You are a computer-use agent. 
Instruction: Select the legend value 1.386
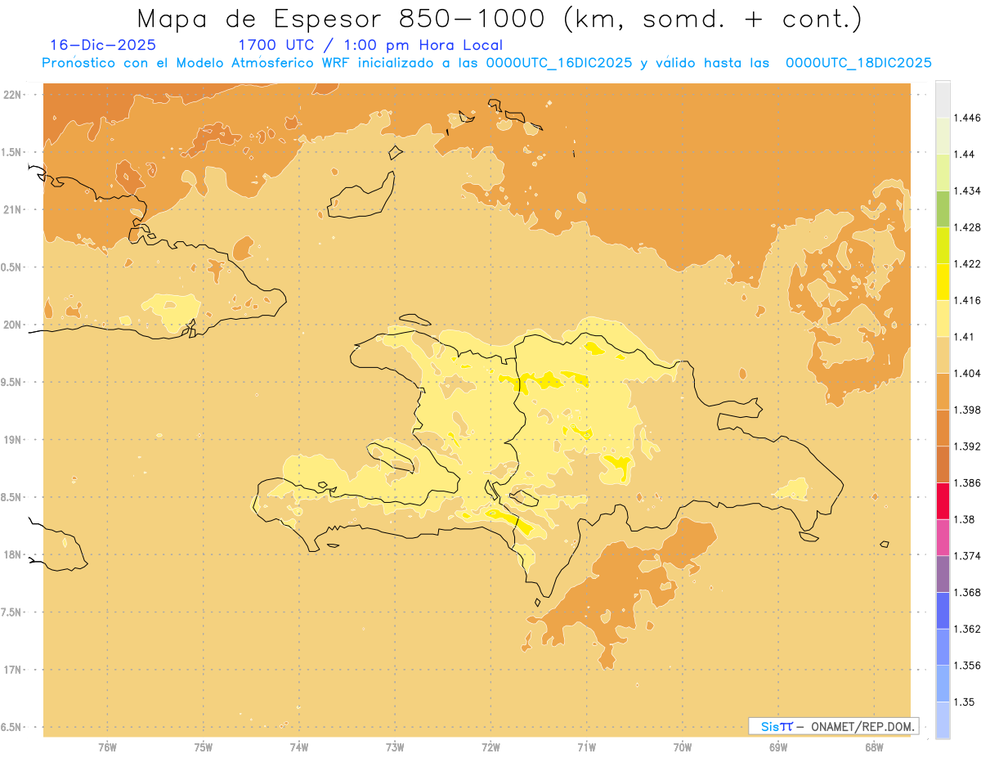966,482
